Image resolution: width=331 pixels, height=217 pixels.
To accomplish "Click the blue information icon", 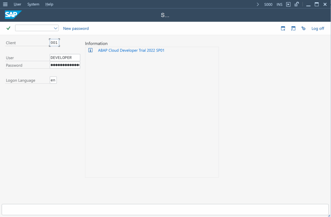I will pyautogui.click(x=91, y=50).
